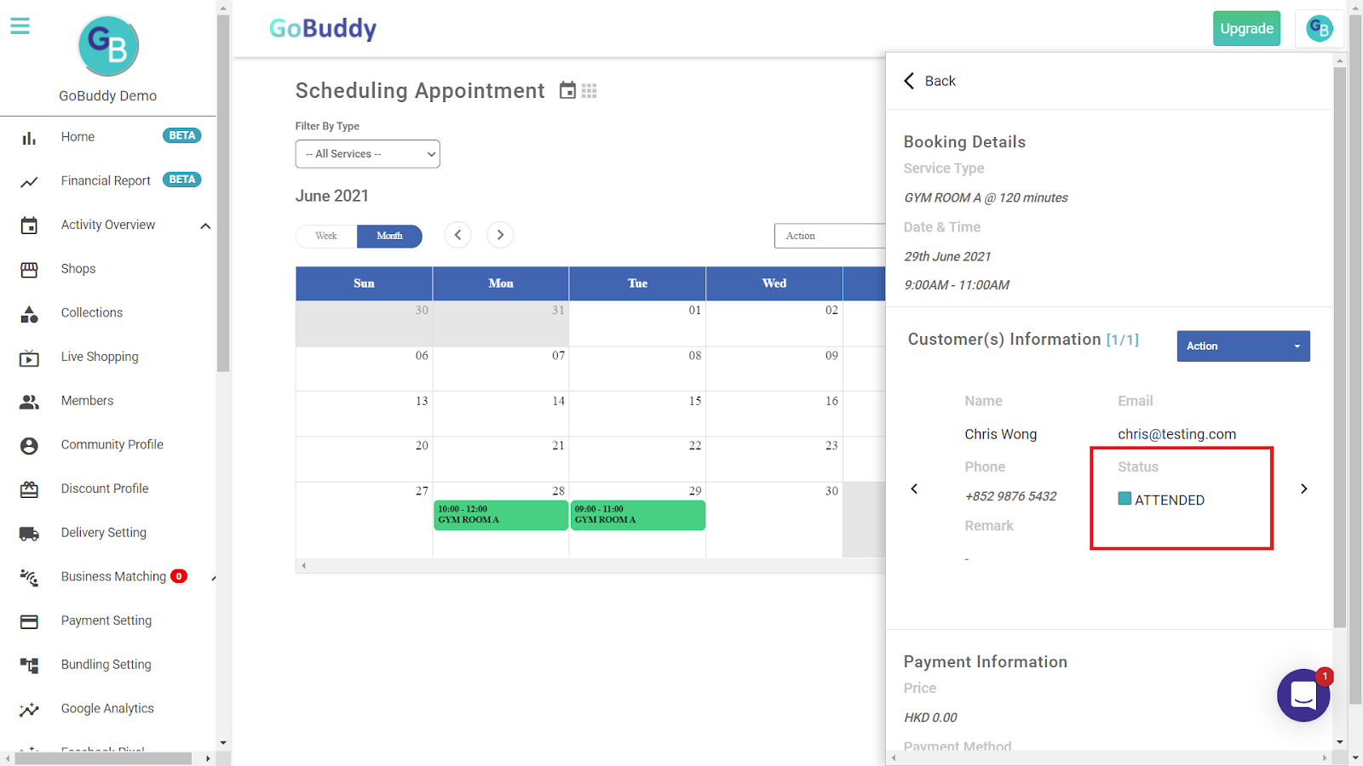Click the ATTENDED status color square
Image resolution: width=1363 pixels, height=766 pixels.
pyautogui.click(x=1124, y=499)
